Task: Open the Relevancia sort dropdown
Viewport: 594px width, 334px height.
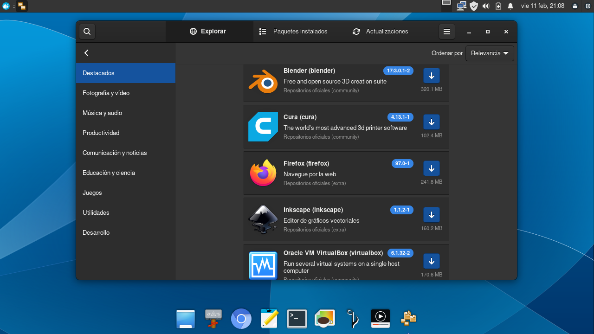Action: pyautogui.click(x=490, y=53)
